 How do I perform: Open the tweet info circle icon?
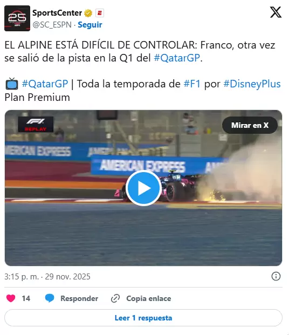[276, 276]
